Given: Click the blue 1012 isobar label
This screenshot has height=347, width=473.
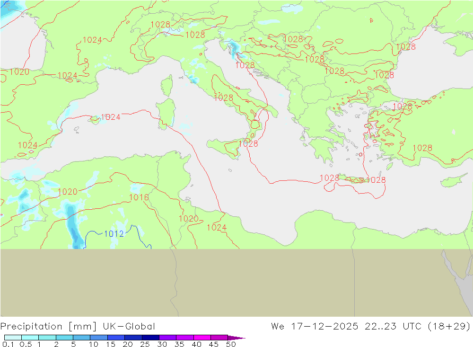Looking at the screenshot, I should [x=114, y=233].
